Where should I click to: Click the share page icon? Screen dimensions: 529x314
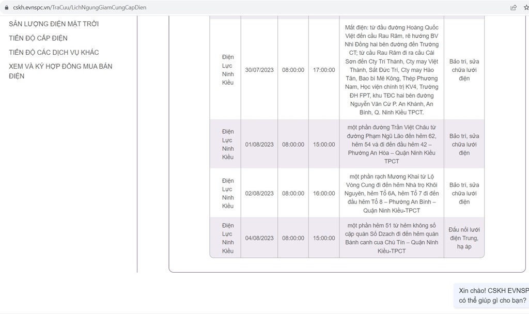[x=513, y=8]
